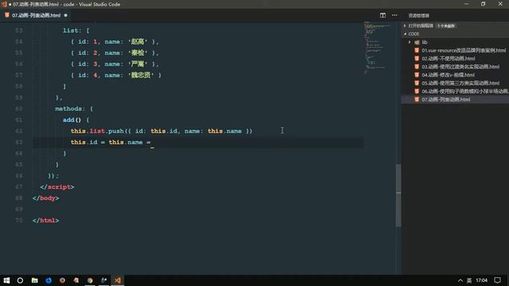The height and width of the screenshot is (286, 509).
Task: Click the Visual Studio Code taskbar icon
Action: 118,280
